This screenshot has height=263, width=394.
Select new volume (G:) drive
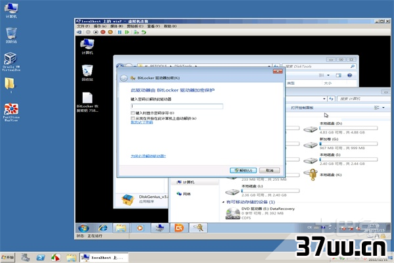pyautogui.click(x=340, y=143)
